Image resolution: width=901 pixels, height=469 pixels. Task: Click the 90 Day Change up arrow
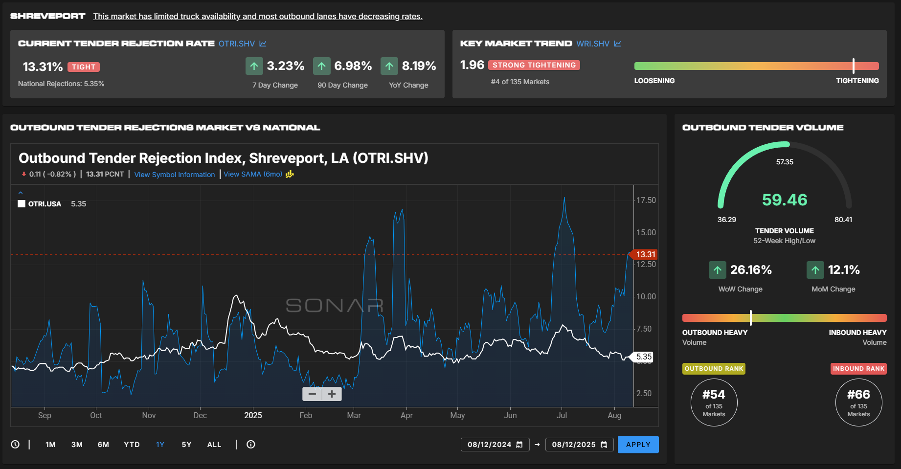(321, 66)
